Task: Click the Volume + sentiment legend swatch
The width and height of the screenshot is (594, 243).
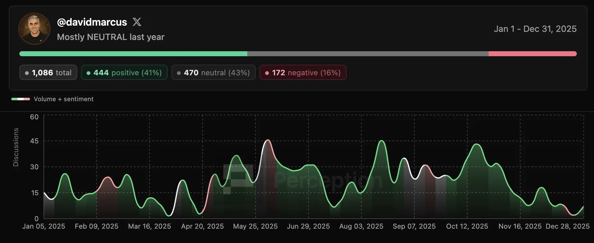Action: coord(21,99)
